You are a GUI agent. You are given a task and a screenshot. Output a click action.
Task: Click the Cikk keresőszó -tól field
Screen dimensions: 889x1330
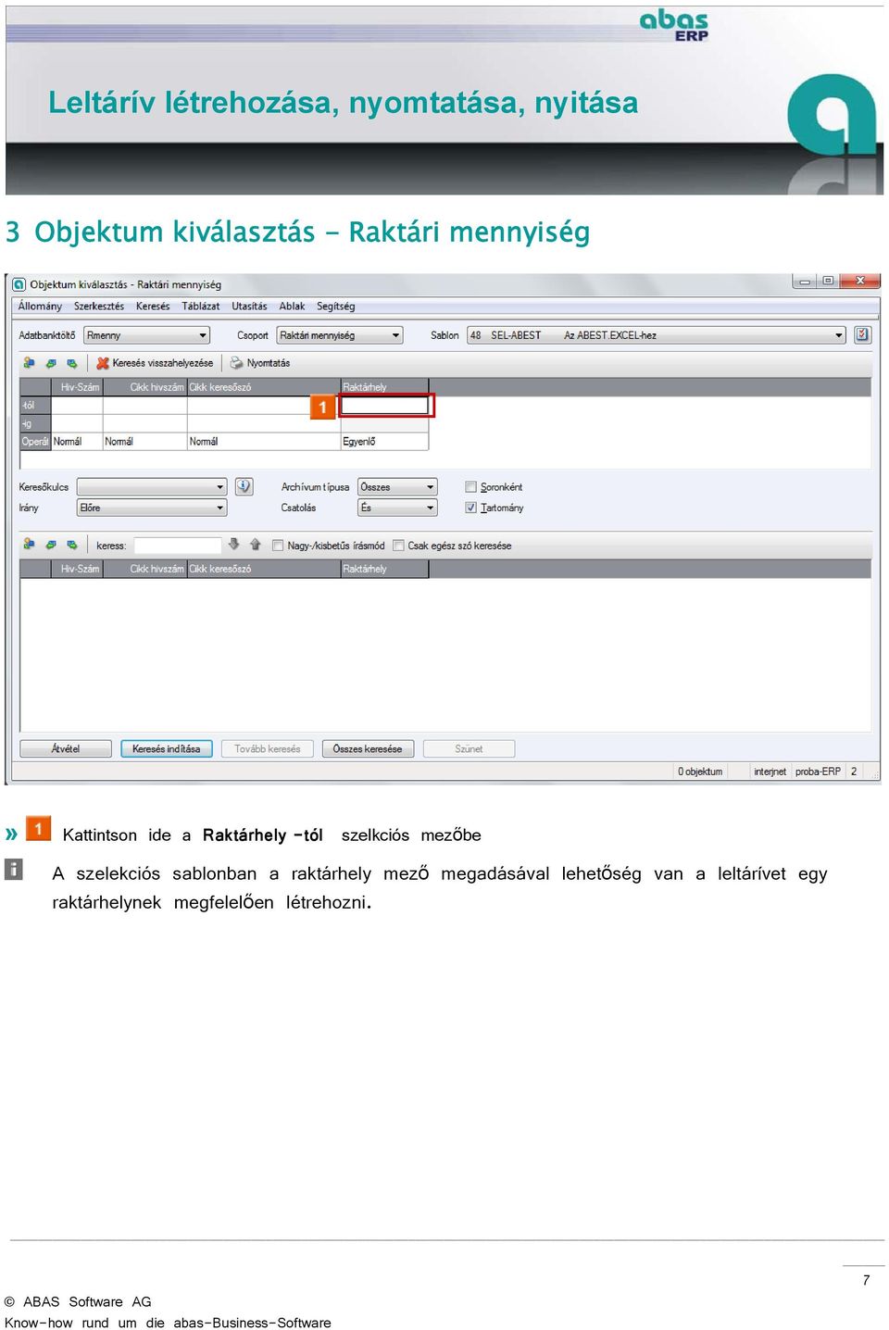264,405
